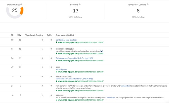Open the Khoa Nguyen anchor link
This screenshot has height=103, width=169.
click(61, 69)
